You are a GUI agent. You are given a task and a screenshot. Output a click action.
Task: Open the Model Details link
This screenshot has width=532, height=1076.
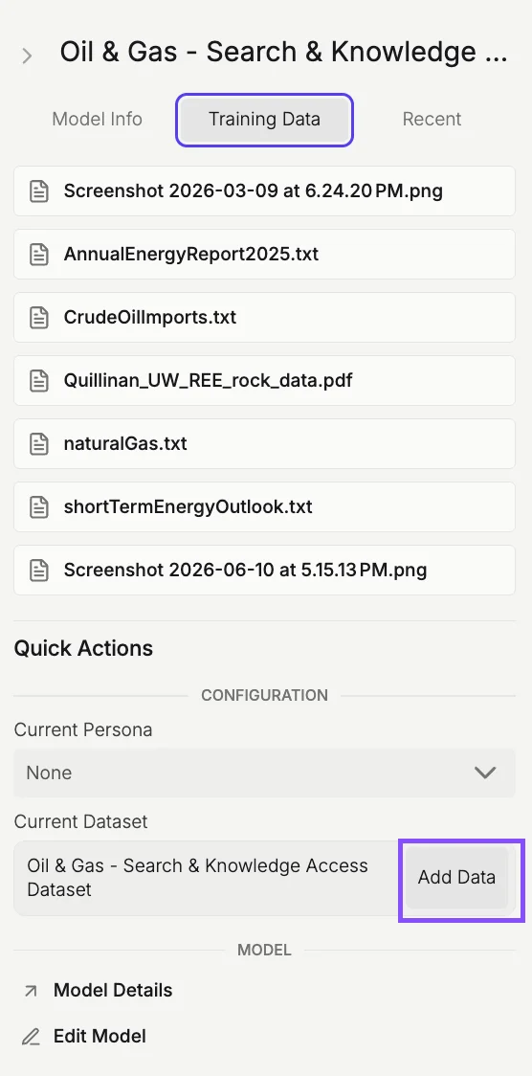[x=113, y=990]
